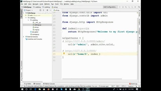Click the yellow intention lightbulb on line 29
This screenshot has height=91, width=161.
[64, 53]
